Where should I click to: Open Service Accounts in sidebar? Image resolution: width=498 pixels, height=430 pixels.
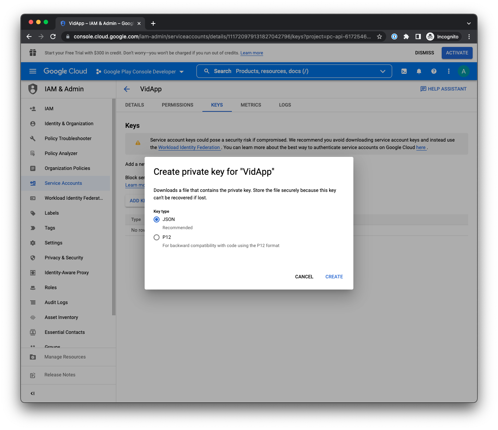point(65,183)
